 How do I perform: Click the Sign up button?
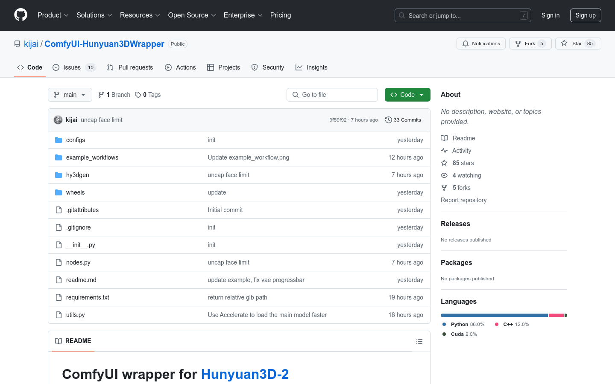tap(586, 15)
